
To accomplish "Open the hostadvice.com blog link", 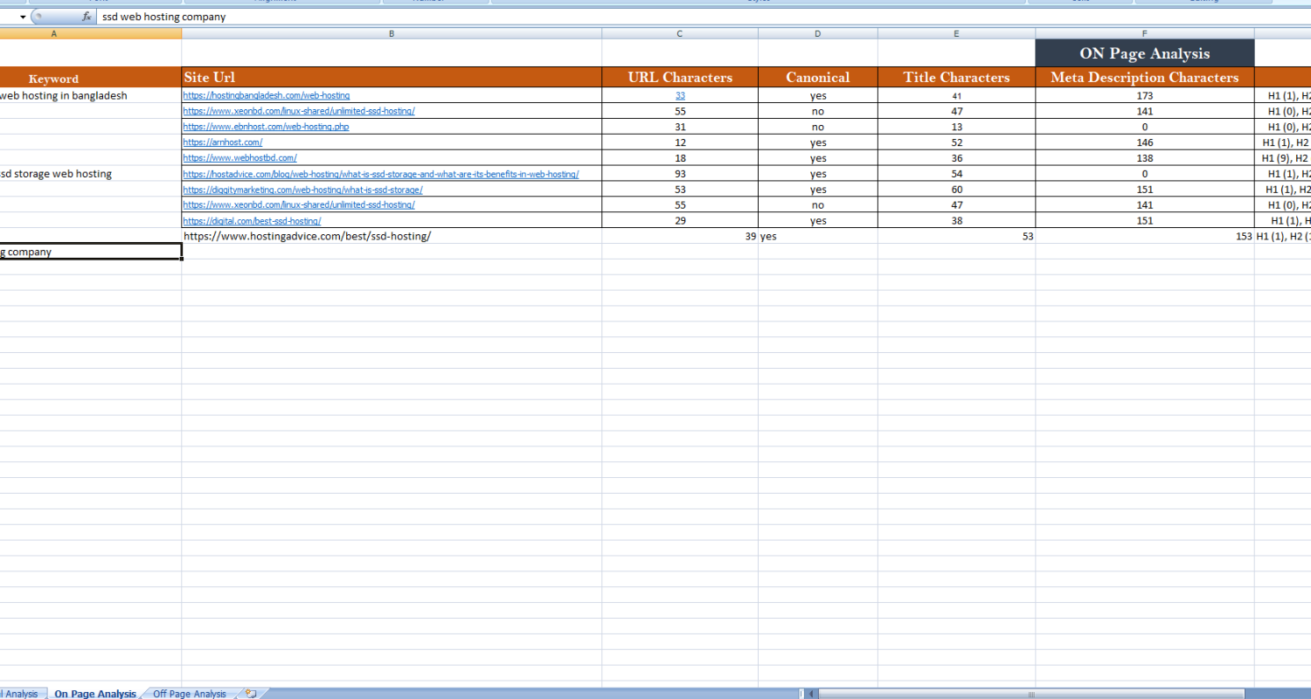I will (x=381, y=174).
